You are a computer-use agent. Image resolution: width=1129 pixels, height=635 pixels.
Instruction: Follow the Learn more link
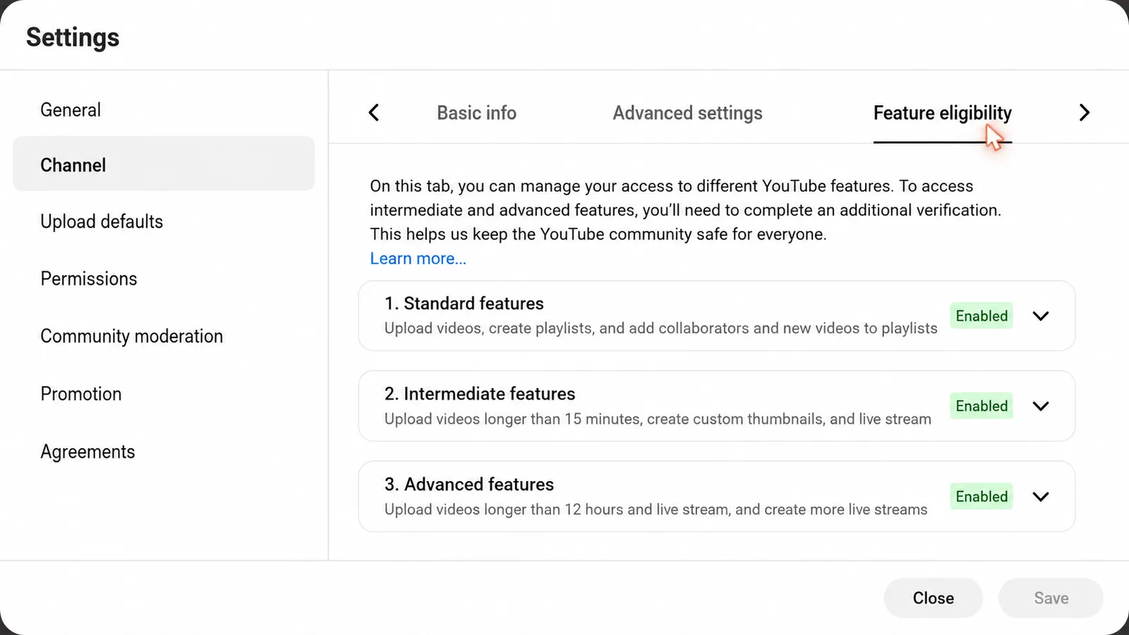click(418, 258)
